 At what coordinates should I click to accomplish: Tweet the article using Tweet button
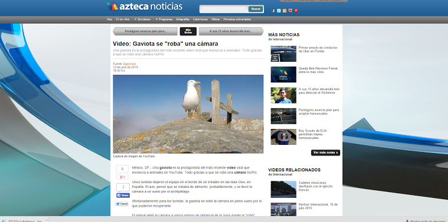121,204
